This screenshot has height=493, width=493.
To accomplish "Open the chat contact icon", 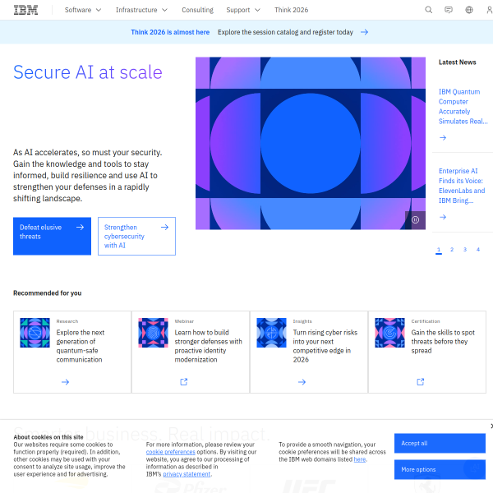I will click(x=449, y=10).
